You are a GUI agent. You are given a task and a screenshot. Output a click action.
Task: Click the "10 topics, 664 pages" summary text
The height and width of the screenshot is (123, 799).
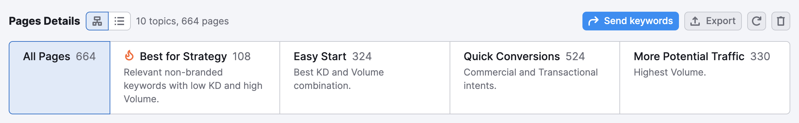point(182,21)
